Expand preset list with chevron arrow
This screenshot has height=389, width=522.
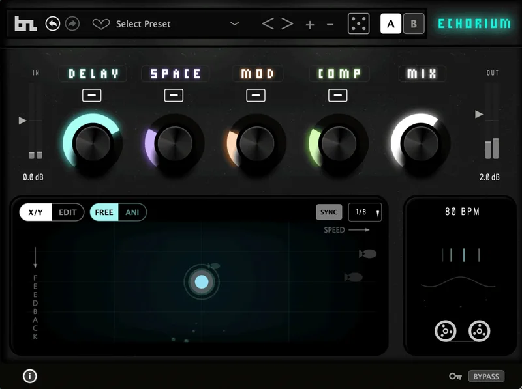pyautogui.click(x=235, y=23)
